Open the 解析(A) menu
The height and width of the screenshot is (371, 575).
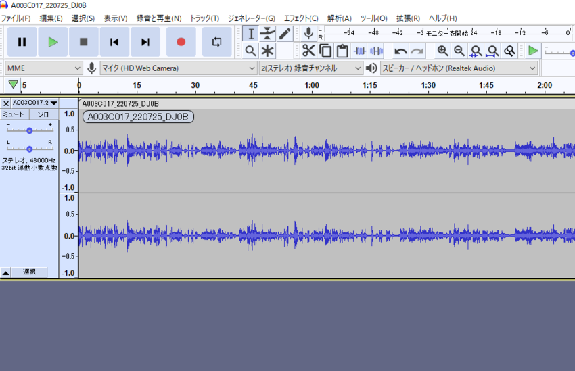pyautogui.click(x=339, y=18)
